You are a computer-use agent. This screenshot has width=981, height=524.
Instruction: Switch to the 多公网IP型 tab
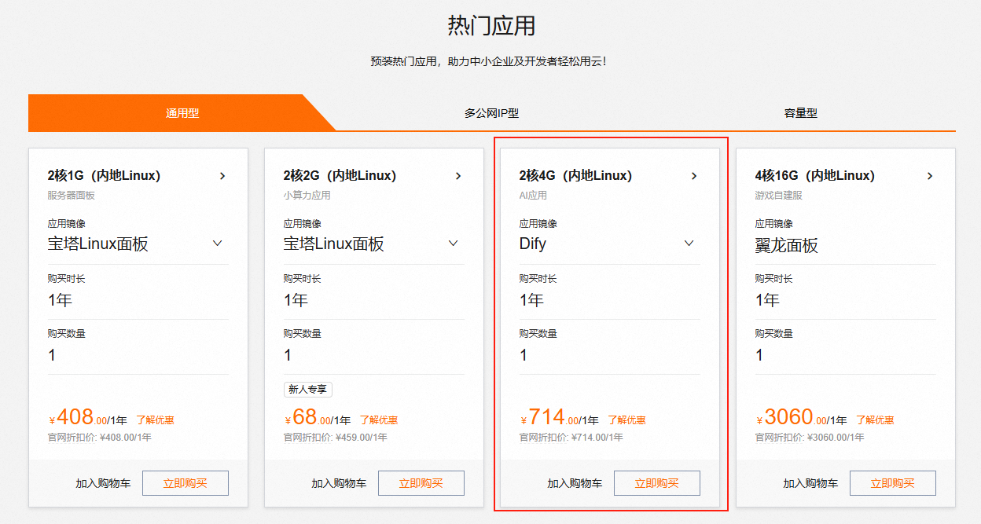point(491,113)
